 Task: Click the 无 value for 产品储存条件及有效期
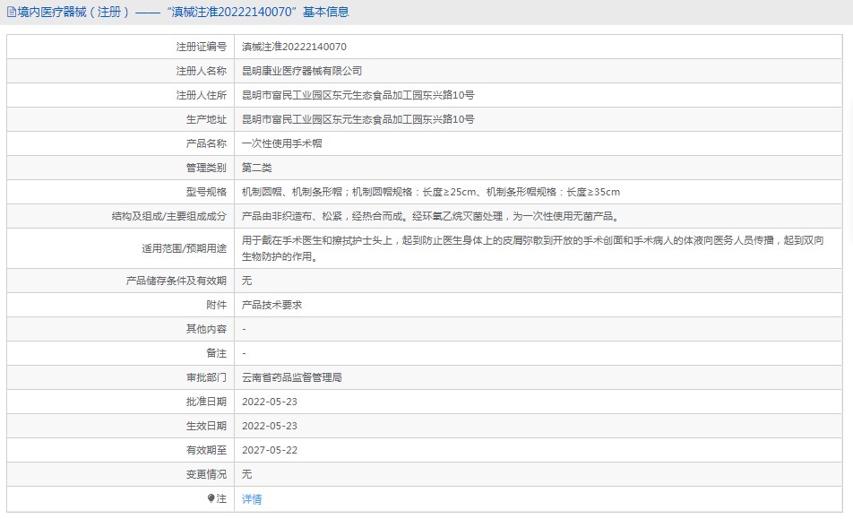tap(247, 281)
